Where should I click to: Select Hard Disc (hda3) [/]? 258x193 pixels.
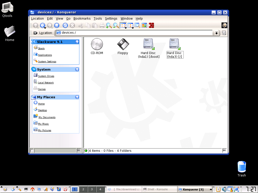click(x=175, y=48)
